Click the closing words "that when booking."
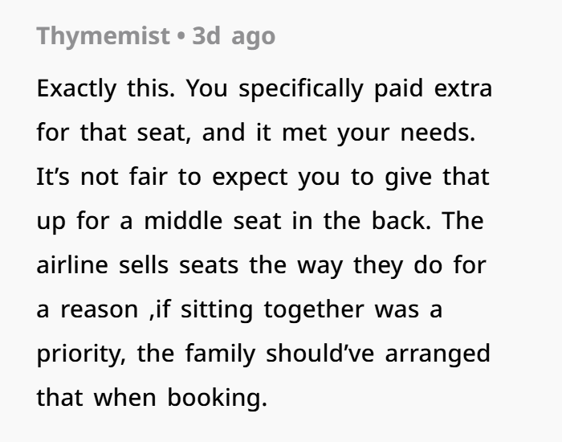 coord(151,397)
